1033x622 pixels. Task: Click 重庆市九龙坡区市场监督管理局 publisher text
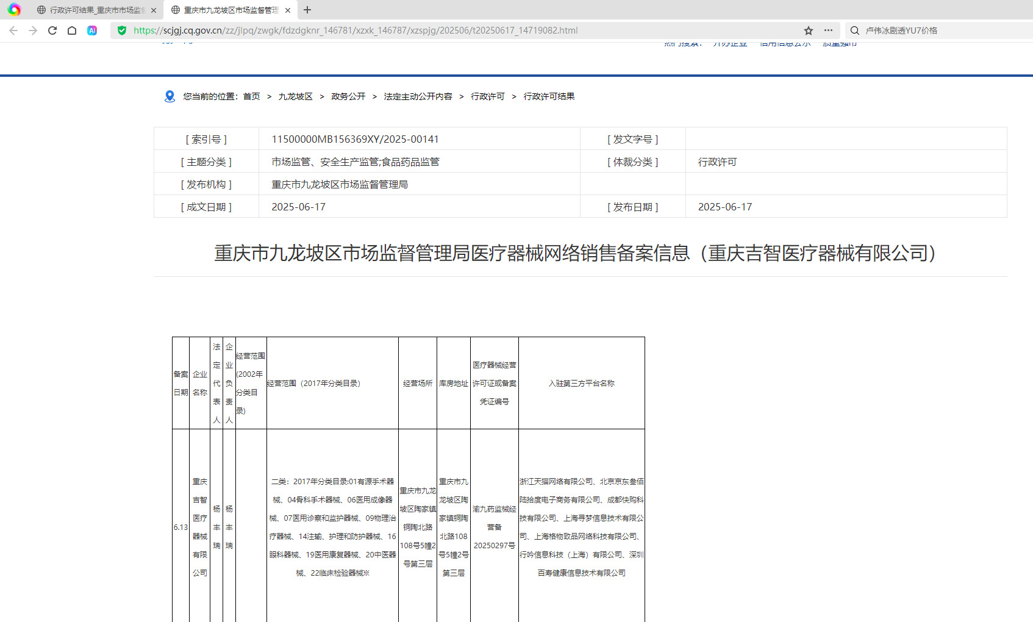[x=340, y=184]
